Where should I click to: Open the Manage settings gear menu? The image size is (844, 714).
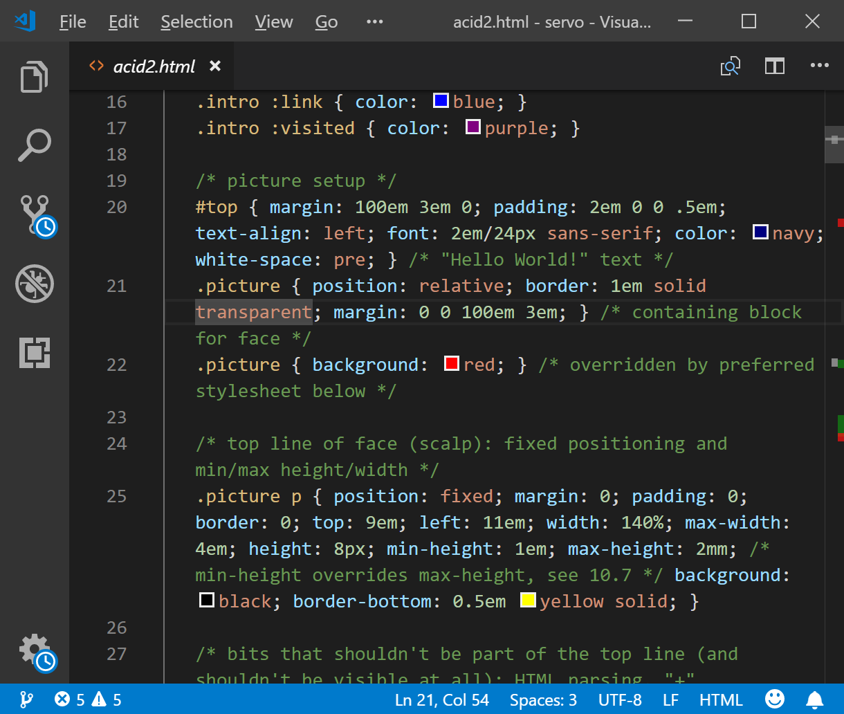tap(34, 650)
